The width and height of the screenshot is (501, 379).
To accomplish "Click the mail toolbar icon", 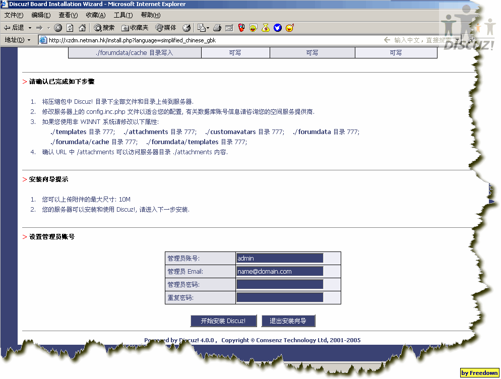I will (x=201, y=28).
